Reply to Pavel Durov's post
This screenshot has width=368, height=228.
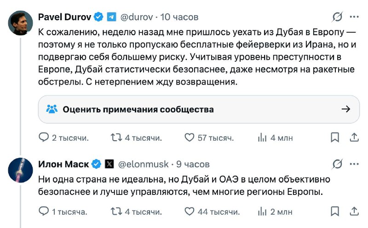point(43,137)
